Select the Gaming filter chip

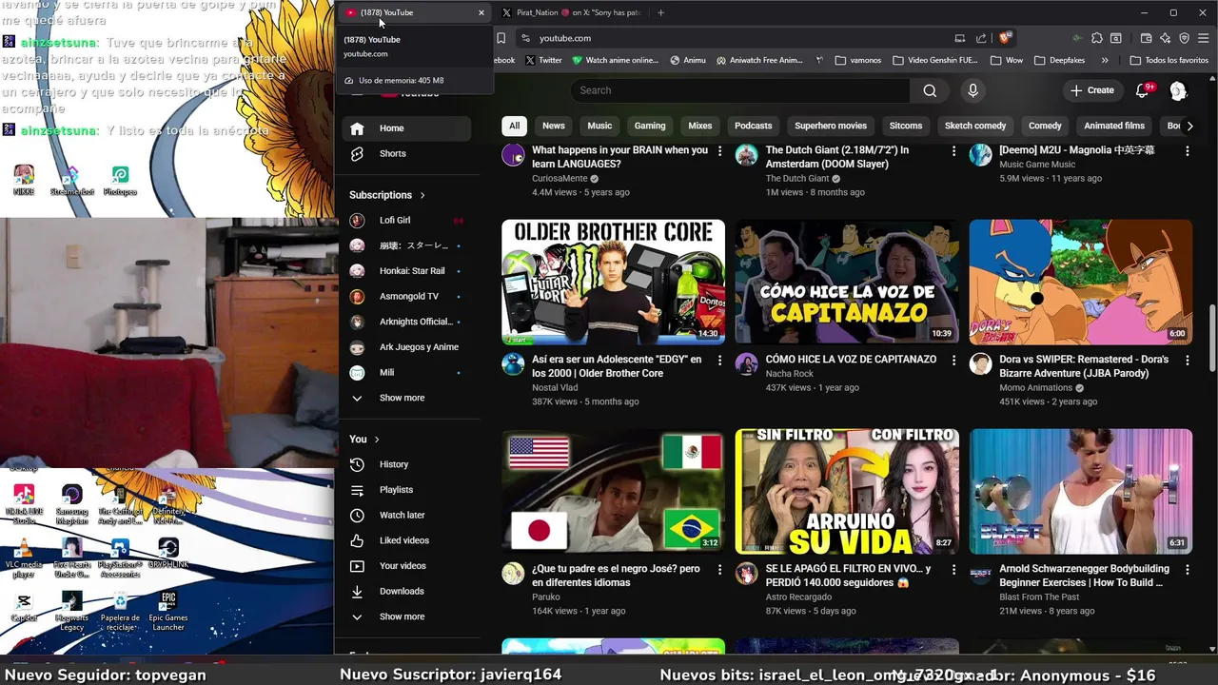click(x=650, y=126)
